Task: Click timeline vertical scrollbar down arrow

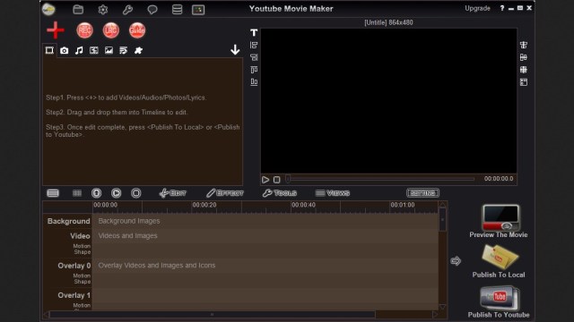Action: click(x=442, y=307)
